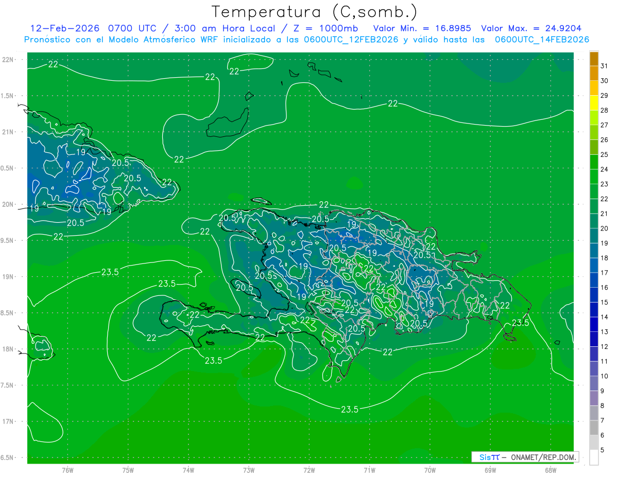Select the "Valor Max. = 24.9204" text

click(531, 28)
